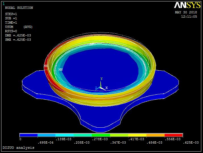Viewport: 203px width, 153px height.
Task: Click the MX maximum displacement marker
Action: pyautogui.click(x=46, y=66)
